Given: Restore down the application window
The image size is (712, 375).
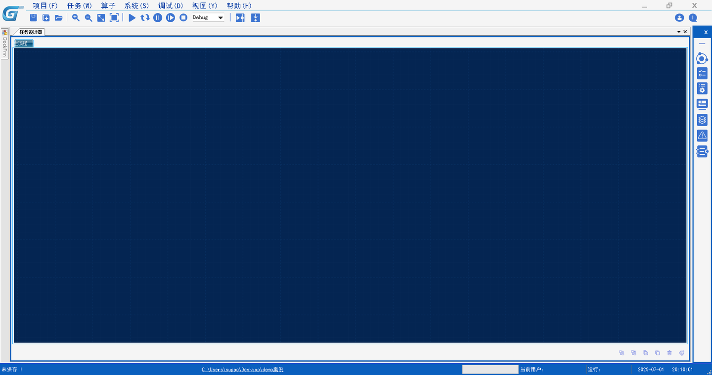Looking at the screenshot, I should point(669,5).
